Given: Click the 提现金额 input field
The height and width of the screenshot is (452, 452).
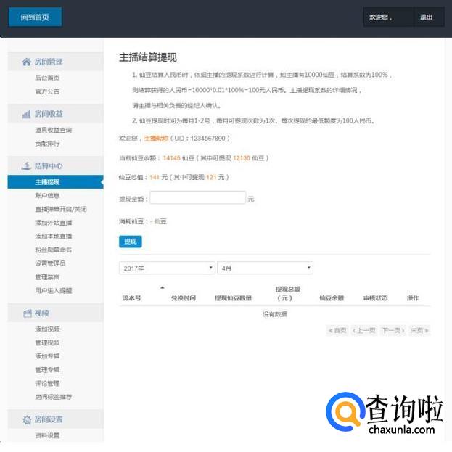Looking at the screenshot, I should click(x=197, y=198).
